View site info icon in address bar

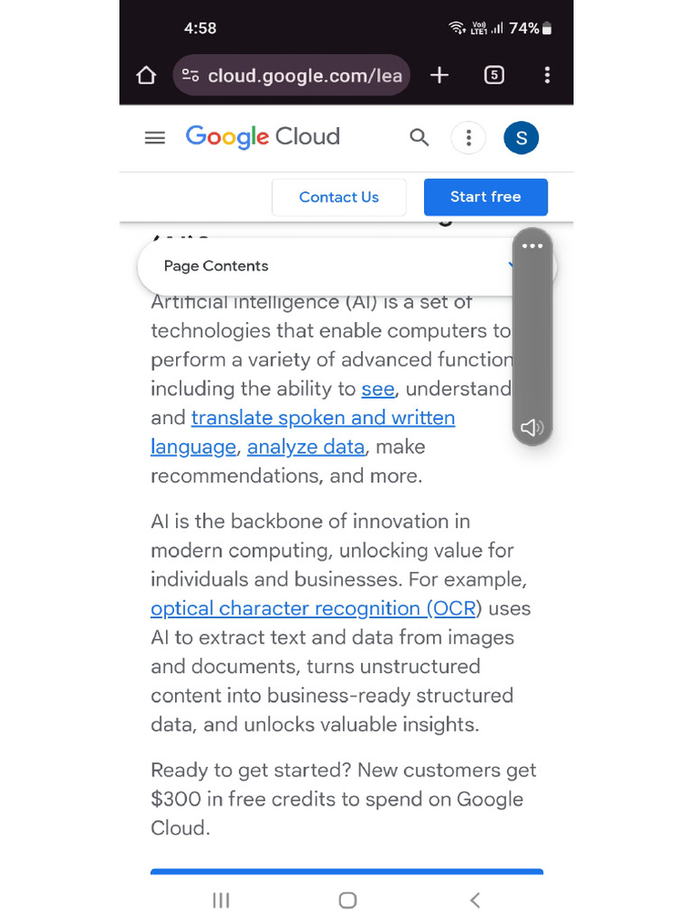coord(190,76)
